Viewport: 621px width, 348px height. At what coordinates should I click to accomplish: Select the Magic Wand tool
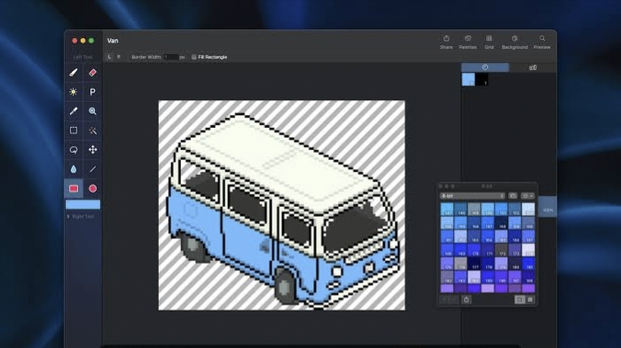(x=92, y=130)
